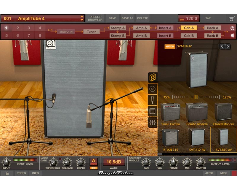Toggle the MONO IN routing button
This screenshot has height=190, width=237.
(x=66, y=32)
